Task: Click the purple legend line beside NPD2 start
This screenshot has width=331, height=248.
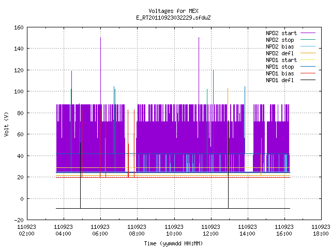Action: (308, 33)
